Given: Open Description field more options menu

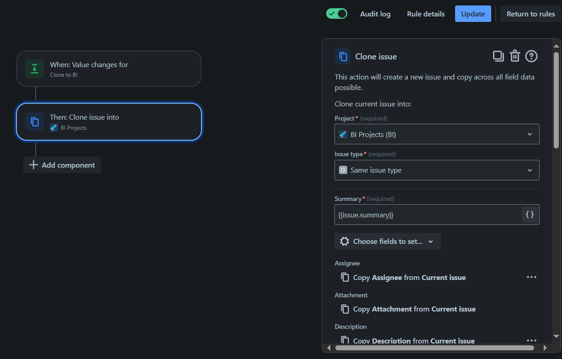Looking at the screenshot, I should click(x=531, y=341).
